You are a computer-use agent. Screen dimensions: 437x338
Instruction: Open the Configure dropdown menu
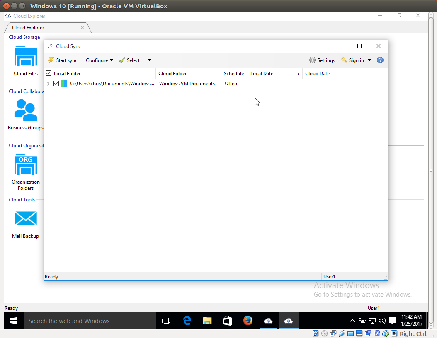(99, 60)
